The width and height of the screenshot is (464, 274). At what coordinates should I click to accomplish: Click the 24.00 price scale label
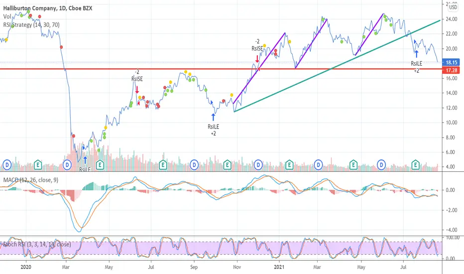[451, 19]
